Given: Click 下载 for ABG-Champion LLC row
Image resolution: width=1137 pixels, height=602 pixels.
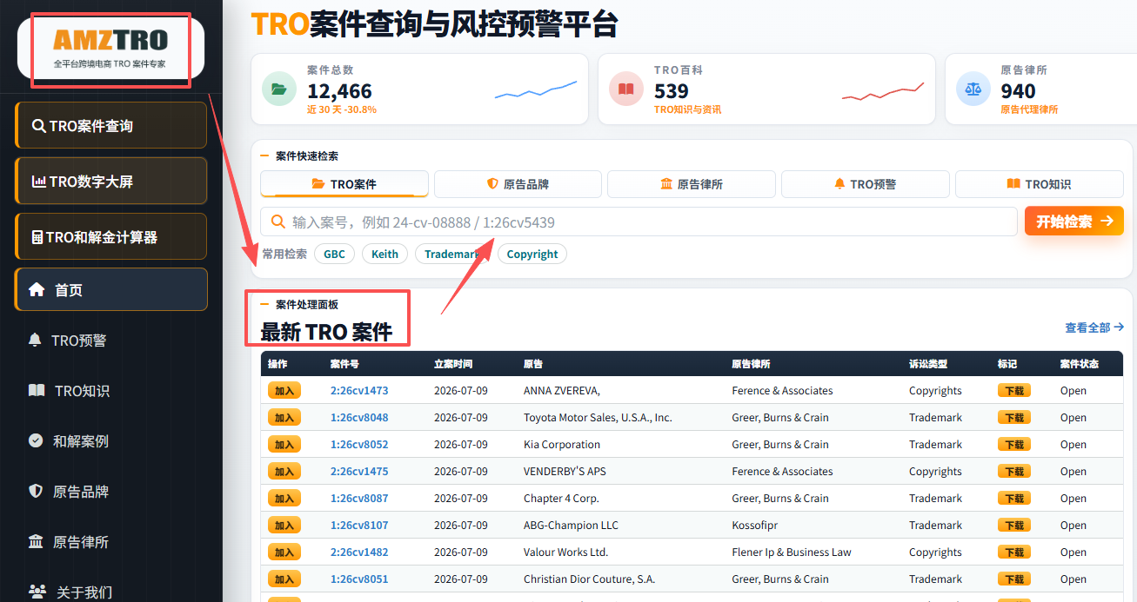Looking at the screenshot, I should pyautogui.click(x=1013, y=525).
